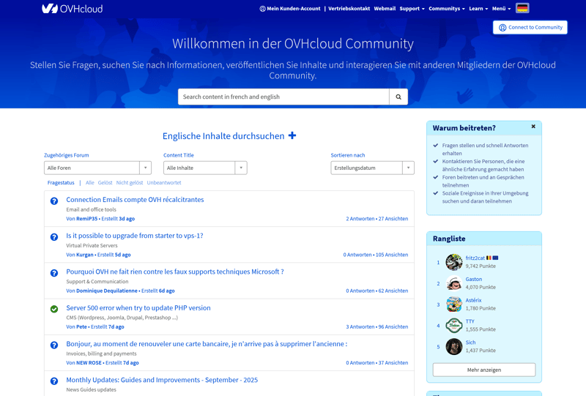Open the German flag language selector
The image size is (586, 396).
[x=522, y=8]
